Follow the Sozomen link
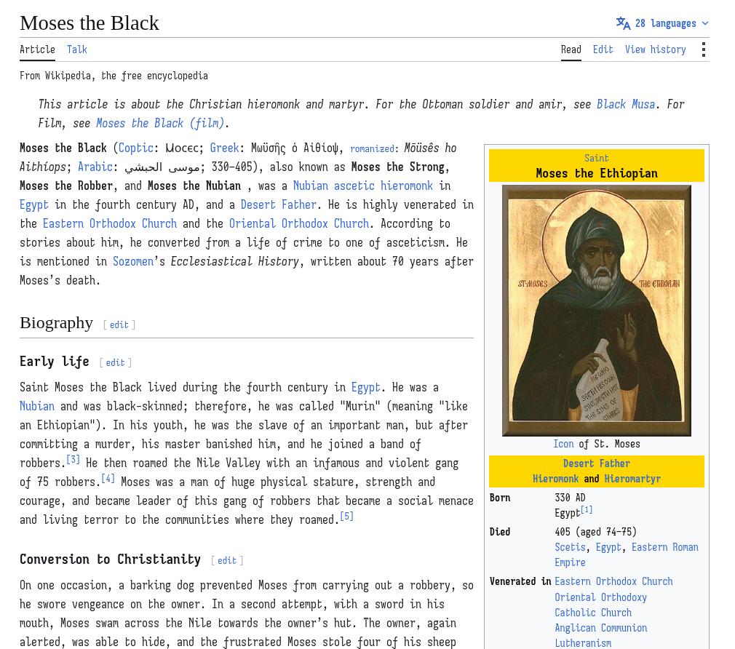735x649 pixels. [132, 261]
